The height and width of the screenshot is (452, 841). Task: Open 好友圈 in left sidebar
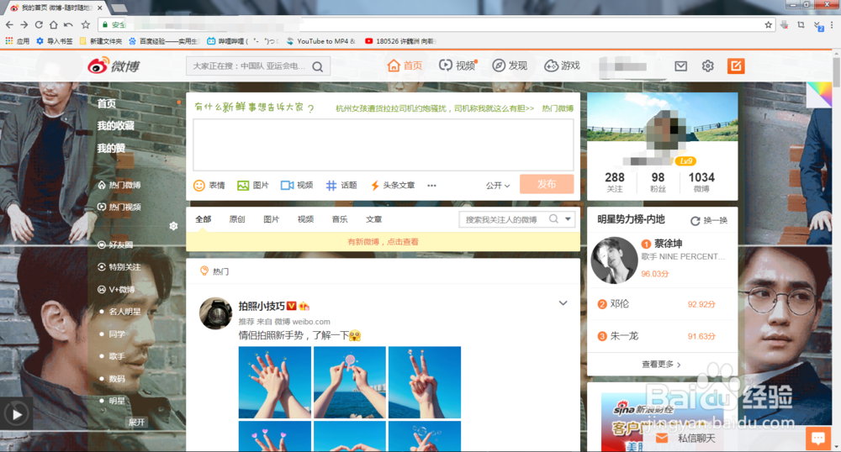click(115, 244)
